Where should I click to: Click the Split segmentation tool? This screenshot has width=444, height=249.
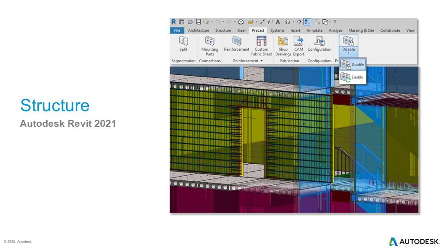183,44
